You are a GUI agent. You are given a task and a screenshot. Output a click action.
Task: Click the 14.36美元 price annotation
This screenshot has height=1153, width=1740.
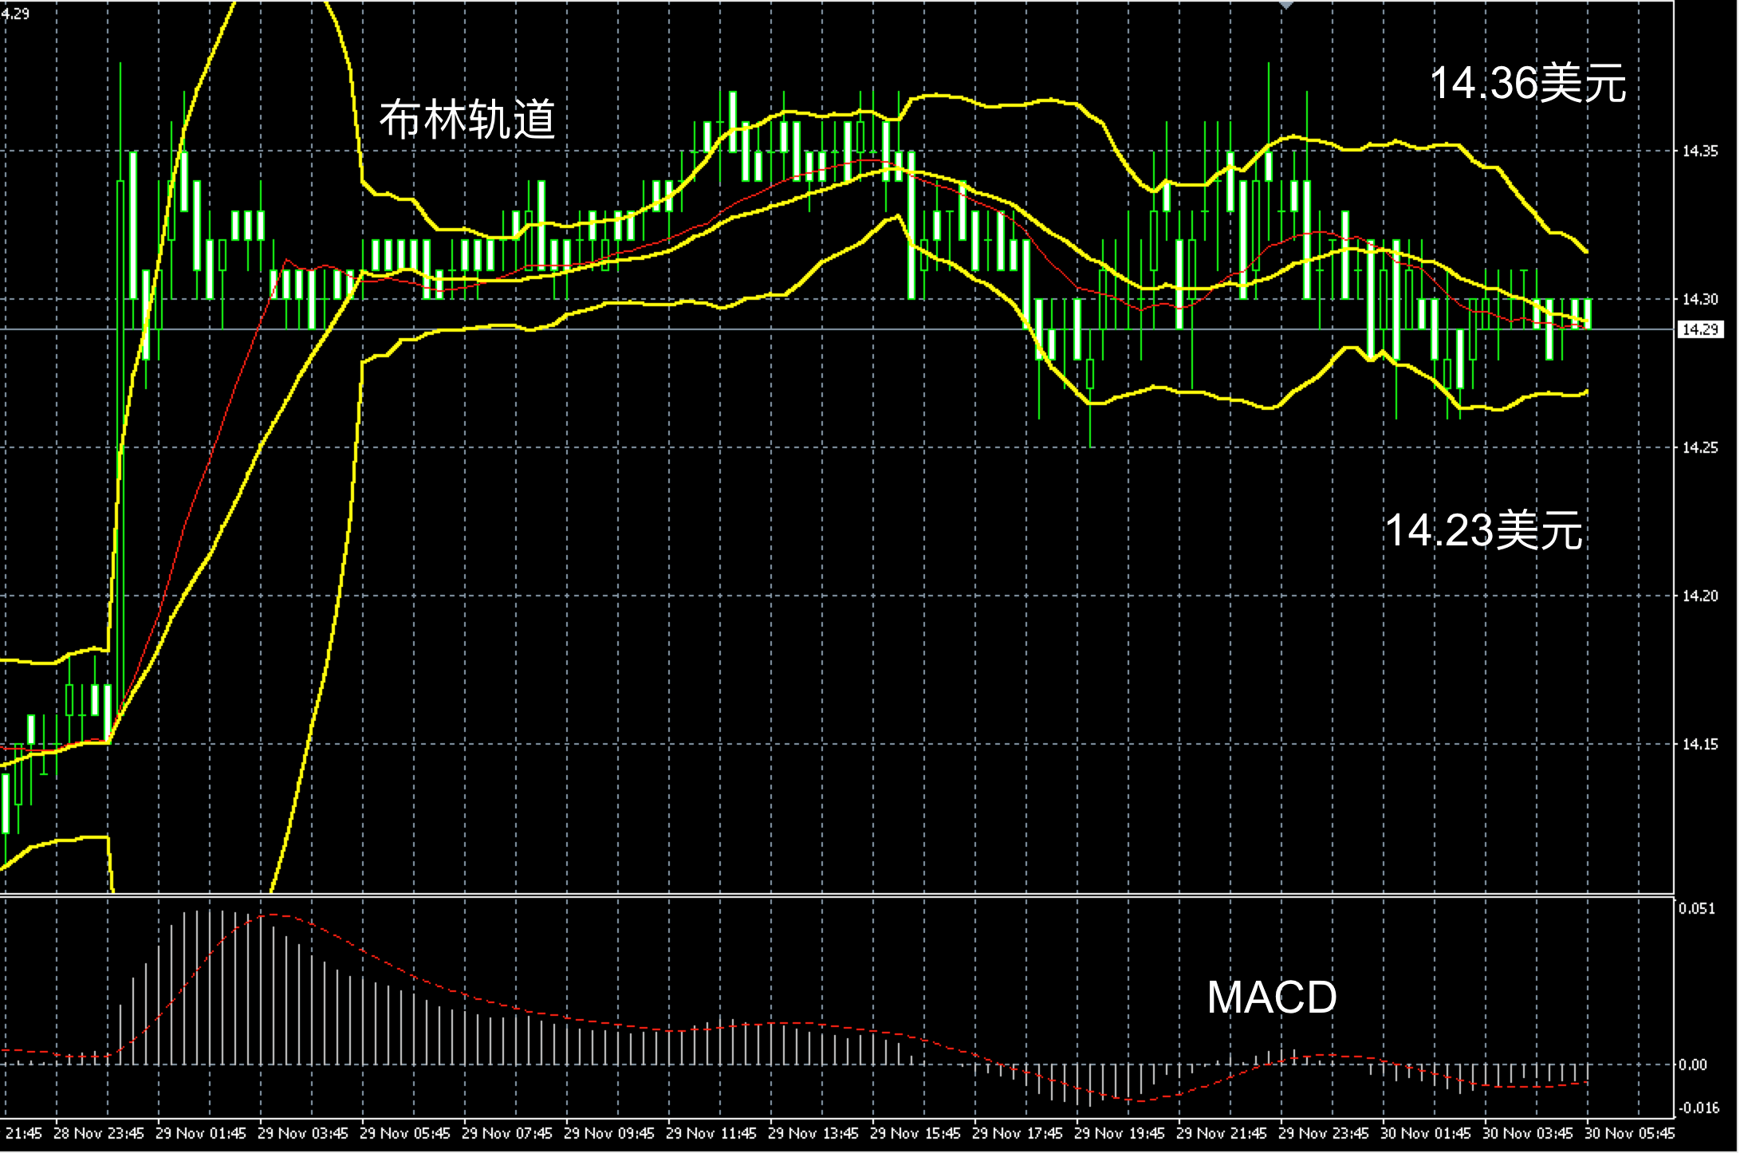[1528, 85]
